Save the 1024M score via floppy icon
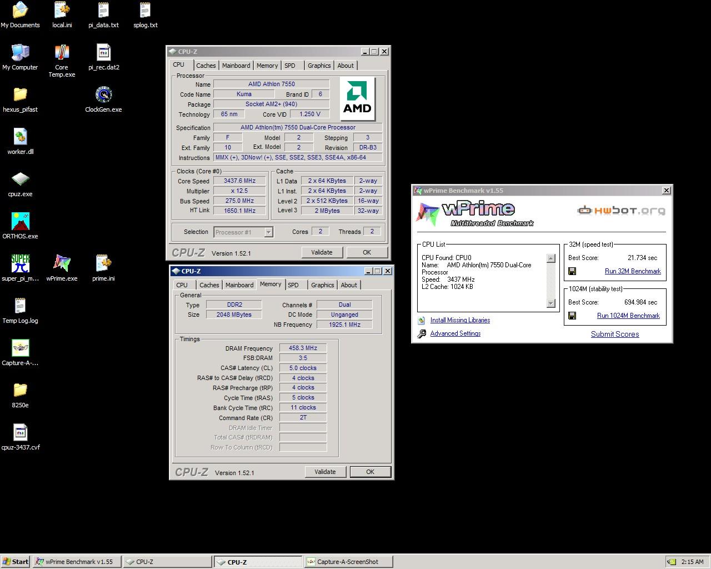This screenshot has width=711, height=569. 572,316
